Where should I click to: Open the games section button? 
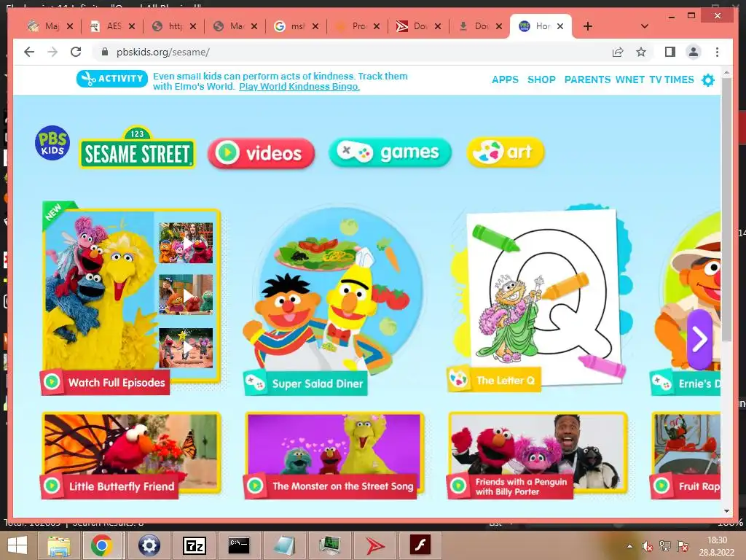click(390, 152)
